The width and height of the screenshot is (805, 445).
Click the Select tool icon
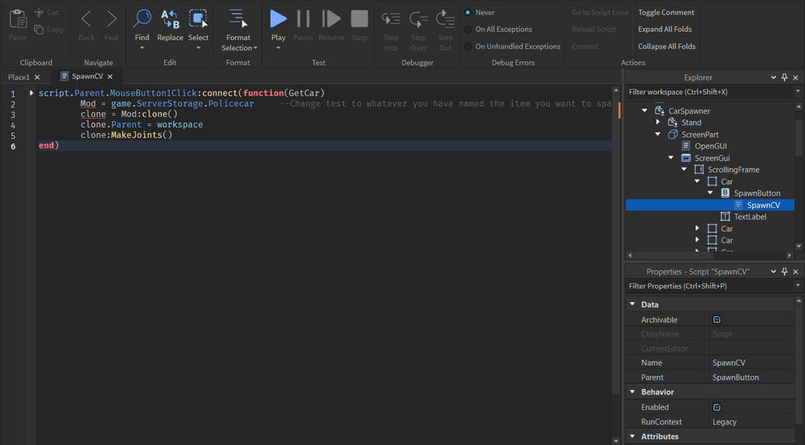198,19
